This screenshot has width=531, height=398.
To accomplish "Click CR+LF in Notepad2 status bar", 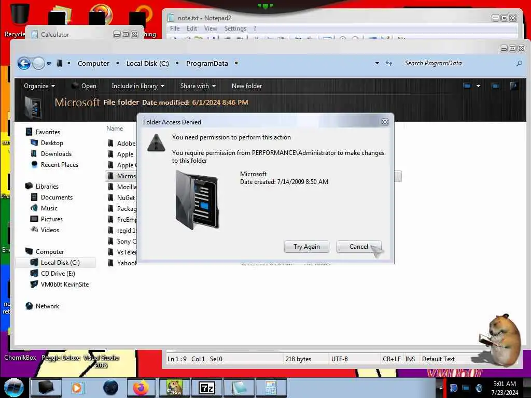I will [392, 359].
